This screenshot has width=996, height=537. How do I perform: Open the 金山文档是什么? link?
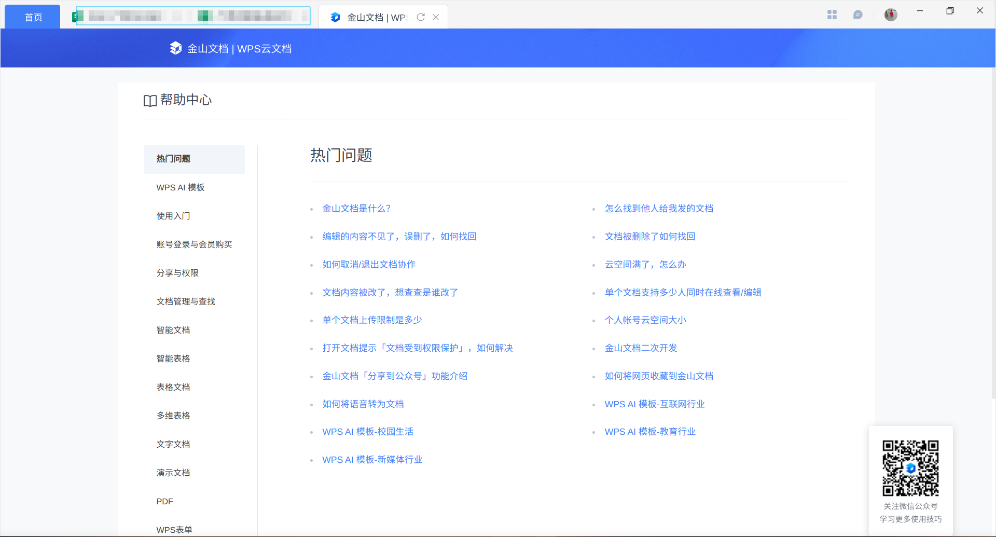356,209
